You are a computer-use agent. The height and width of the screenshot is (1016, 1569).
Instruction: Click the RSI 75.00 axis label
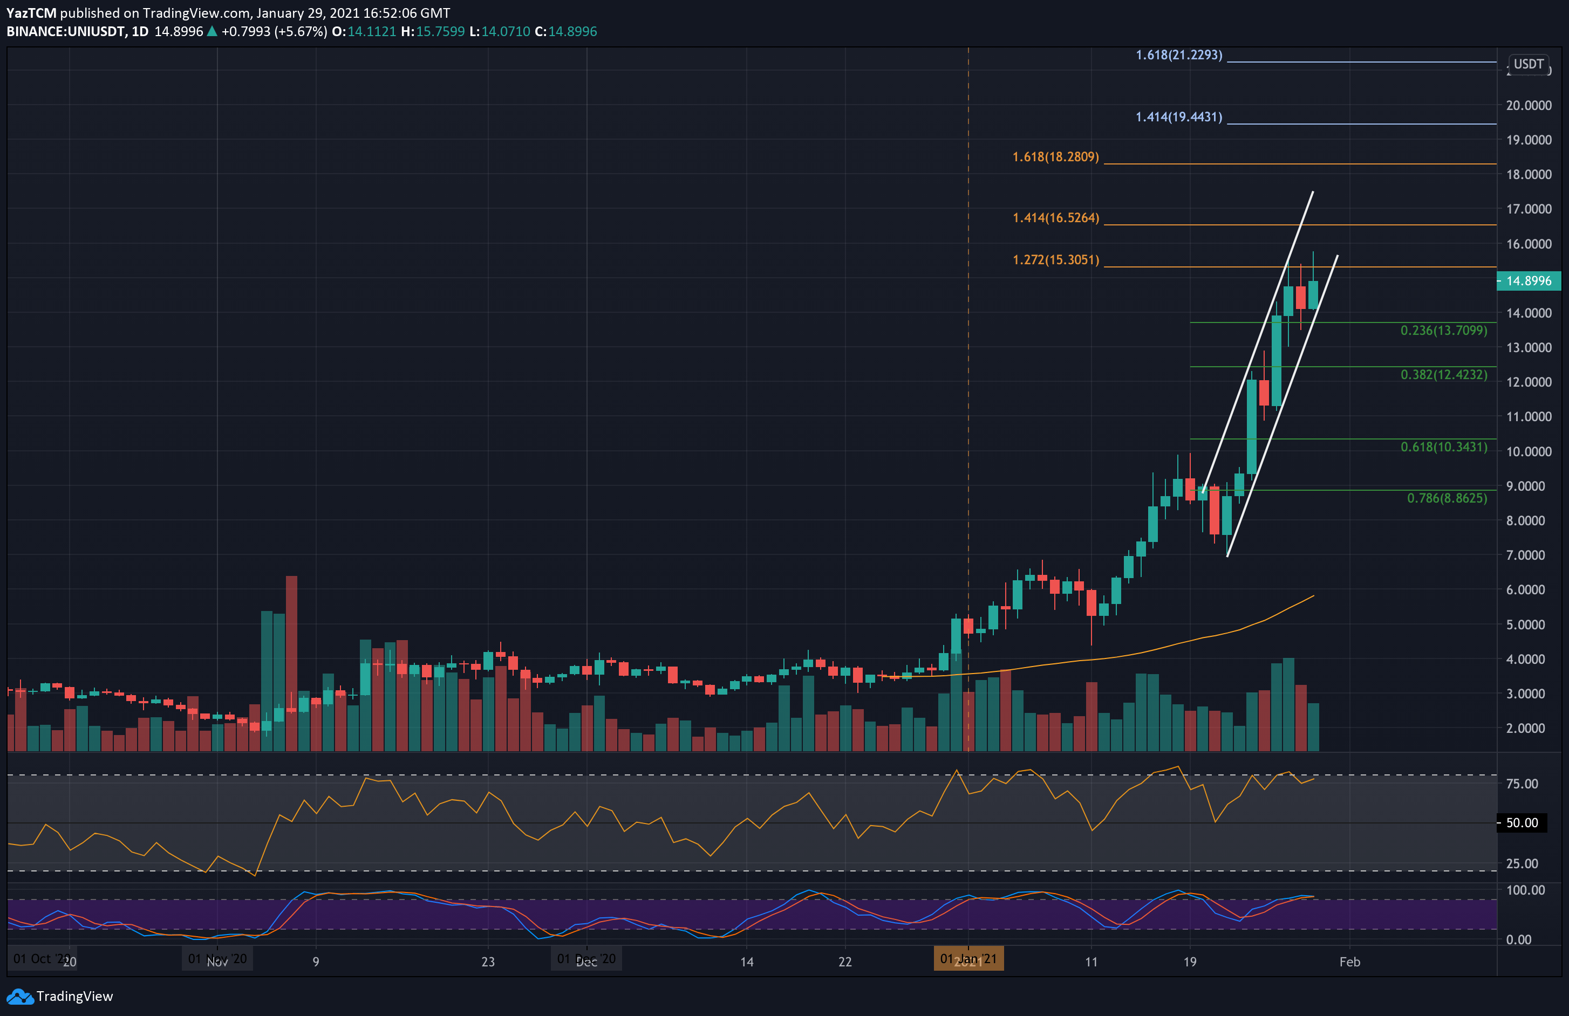tap(1522, 784)
